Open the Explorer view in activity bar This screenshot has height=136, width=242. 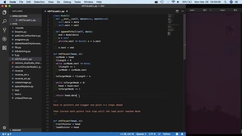pyautogui.click(x=4, y=12)
